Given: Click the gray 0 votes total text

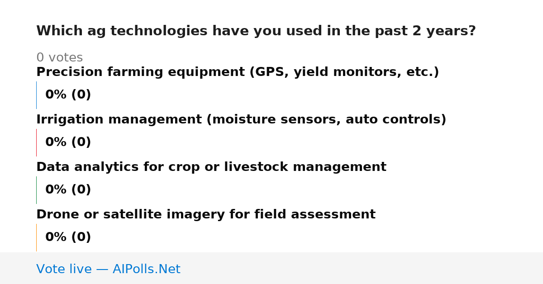Looking at the screenshot, I should pos(59,58).
